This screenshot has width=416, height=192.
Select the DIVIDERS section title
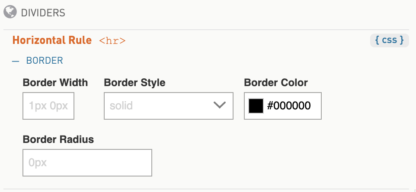[x=43, y=12]
